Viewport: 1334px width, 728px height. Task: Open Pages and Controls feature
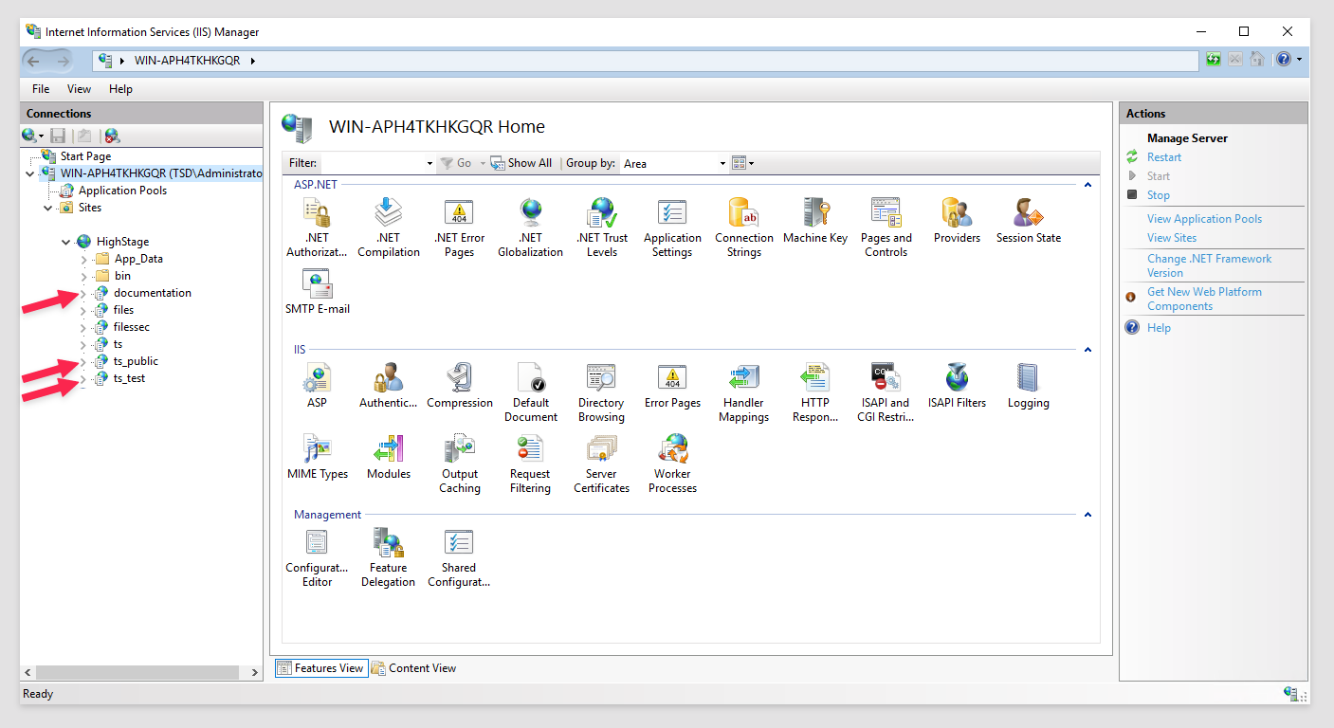886,227
